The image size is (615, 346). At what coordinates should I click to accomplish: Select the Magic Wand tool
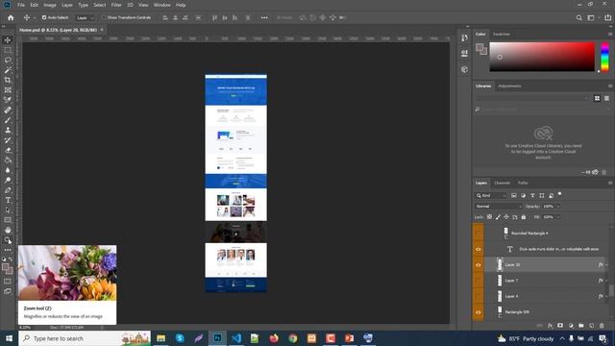click(x=8, y=70)
